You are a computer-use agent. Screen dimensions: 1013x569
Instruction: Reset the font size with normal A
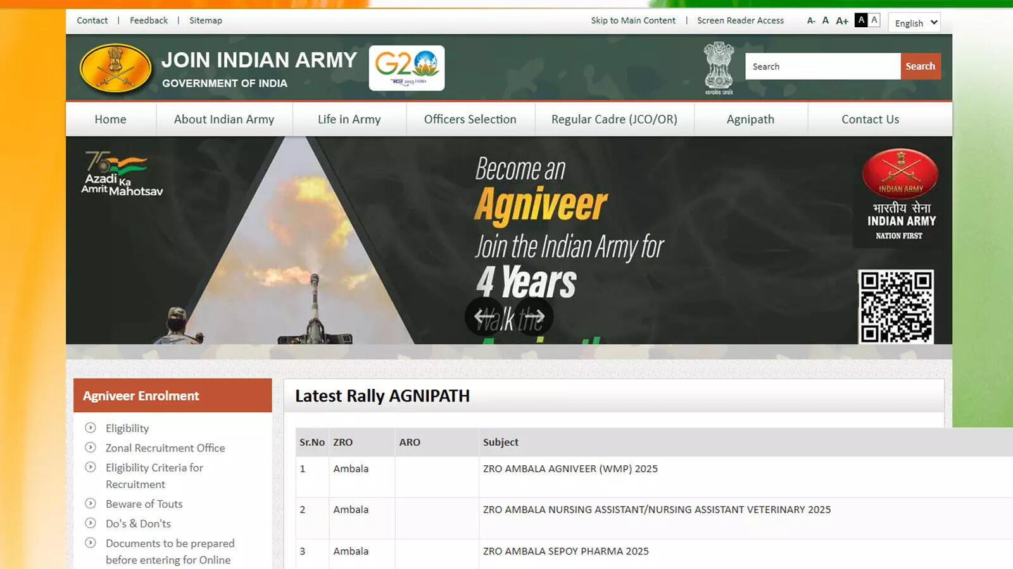point(826,20)
